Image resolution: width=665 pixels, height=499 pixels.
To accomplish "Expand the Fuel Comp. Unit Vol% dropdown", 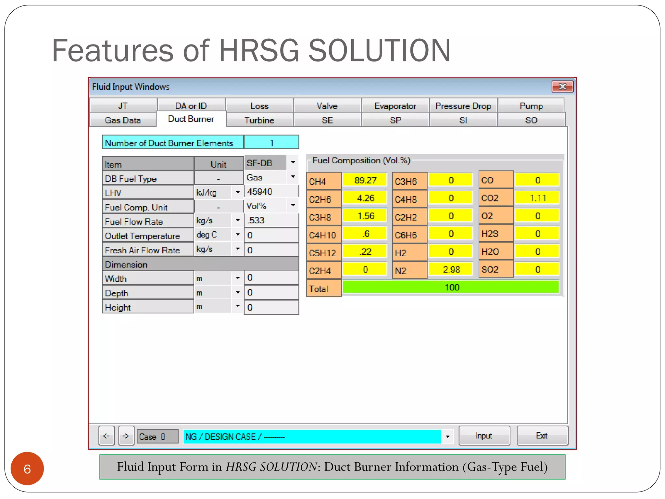I will pyautogui.click(x=293, y=205).
